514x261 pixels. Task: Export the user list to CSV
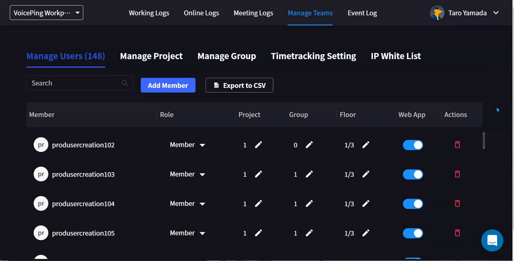[x=239, y=85]
